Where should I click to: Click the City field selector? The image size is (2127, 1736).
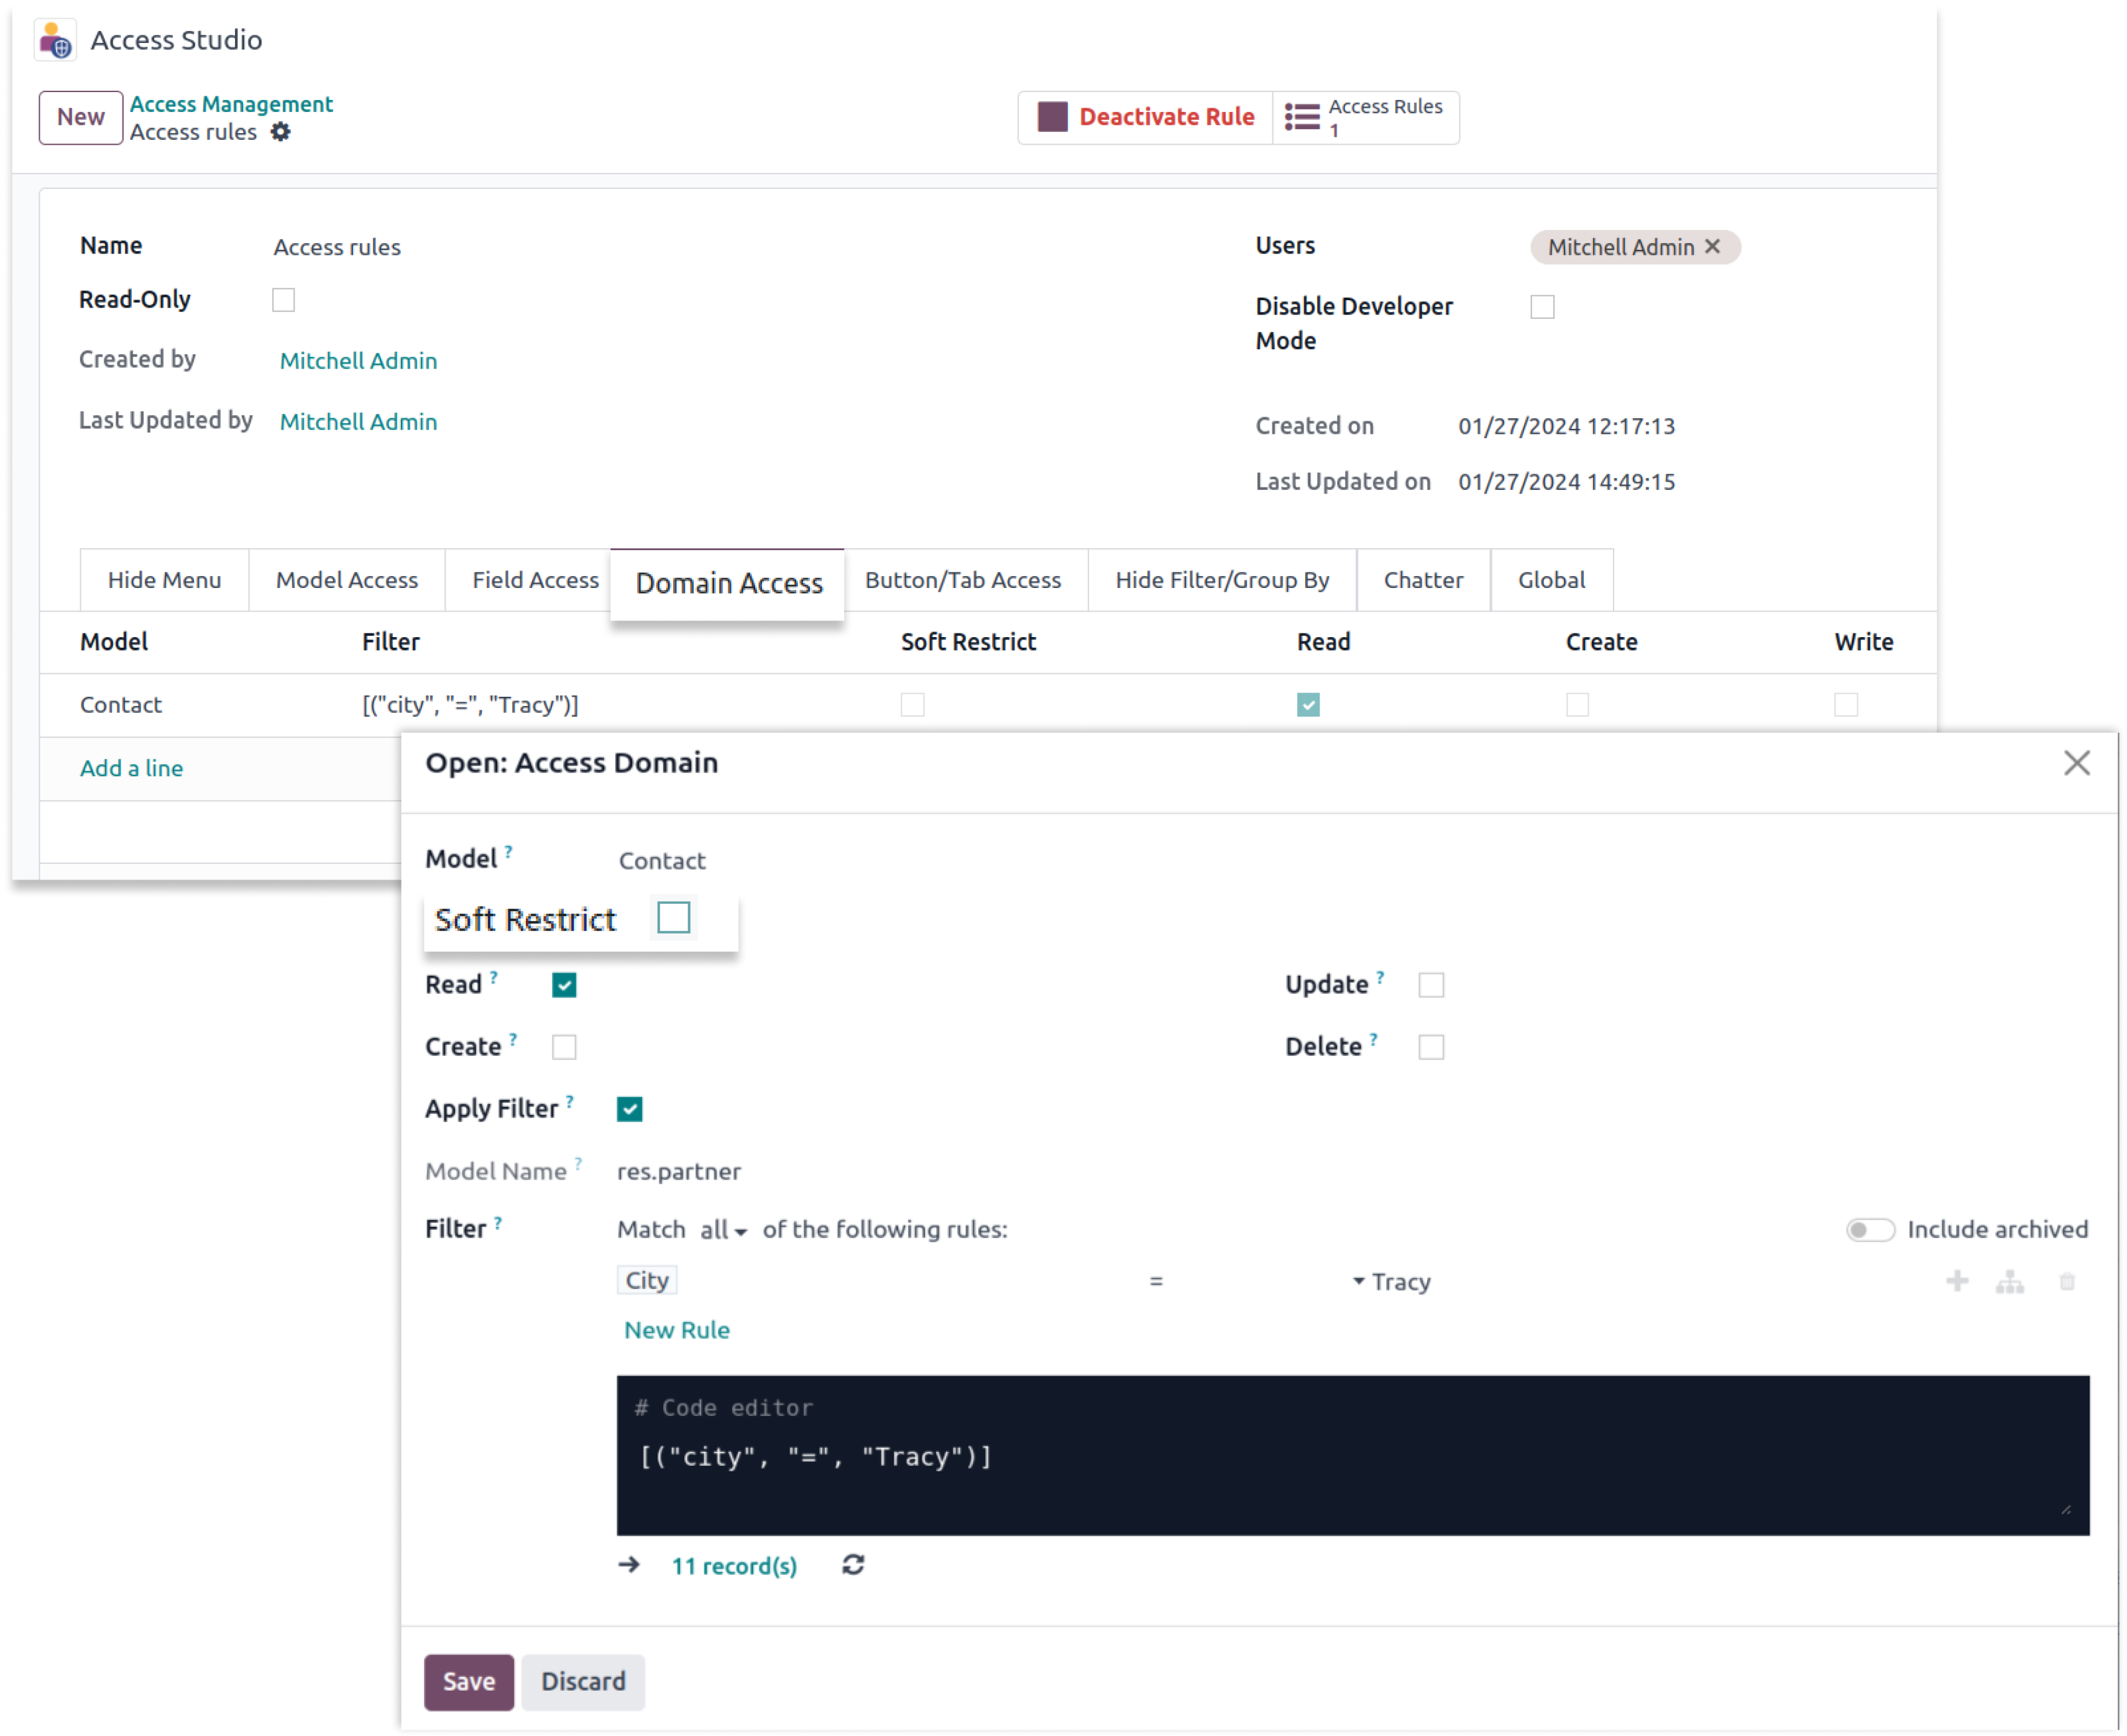coord(647,1280)
